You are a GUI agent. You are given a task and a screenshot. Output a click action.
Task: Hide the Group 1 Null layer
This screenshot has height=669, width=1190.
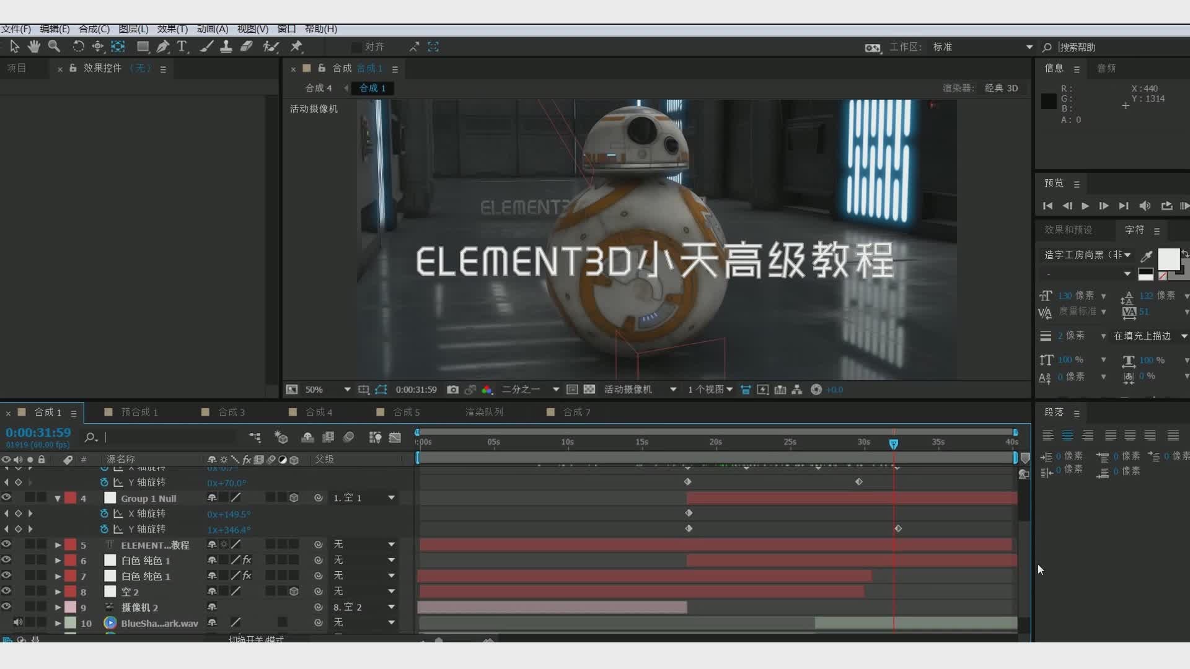click(x=6, y=497)
